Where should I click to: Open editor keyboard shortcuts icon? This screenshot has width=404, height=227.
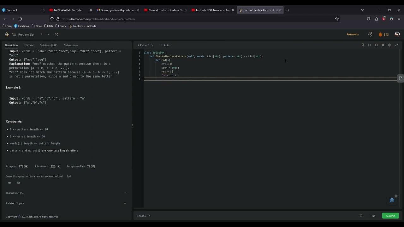383,45
